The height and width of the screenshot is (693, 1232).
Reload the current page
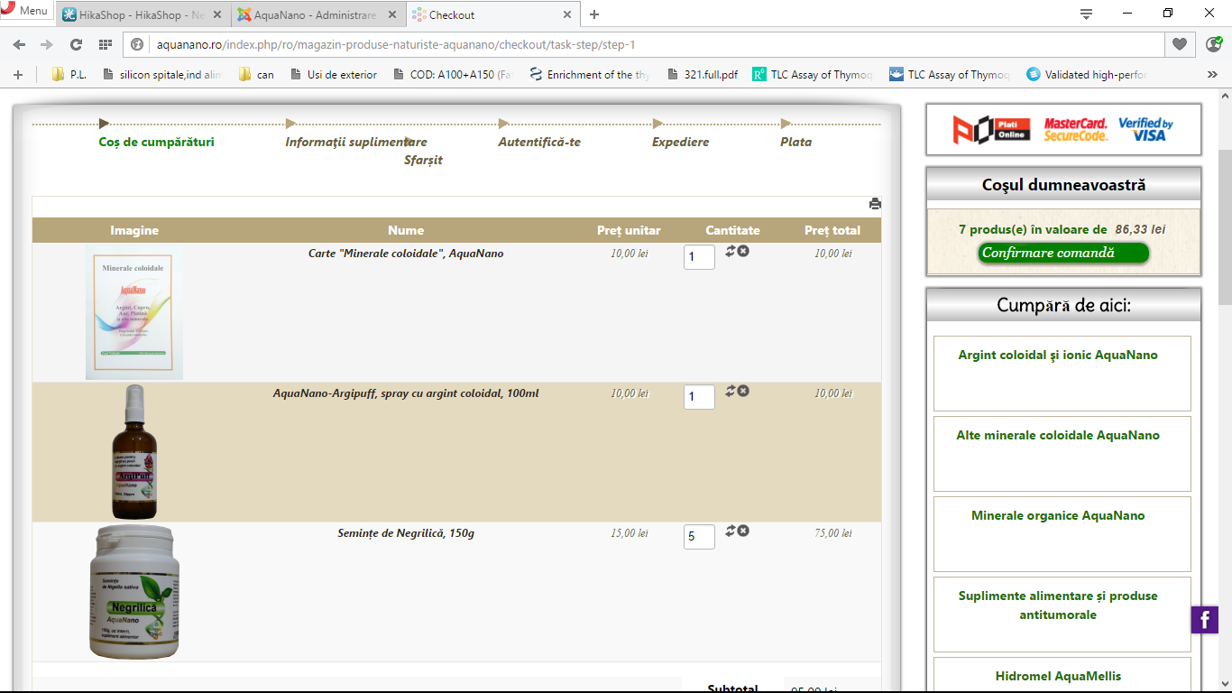coord(77,44)
